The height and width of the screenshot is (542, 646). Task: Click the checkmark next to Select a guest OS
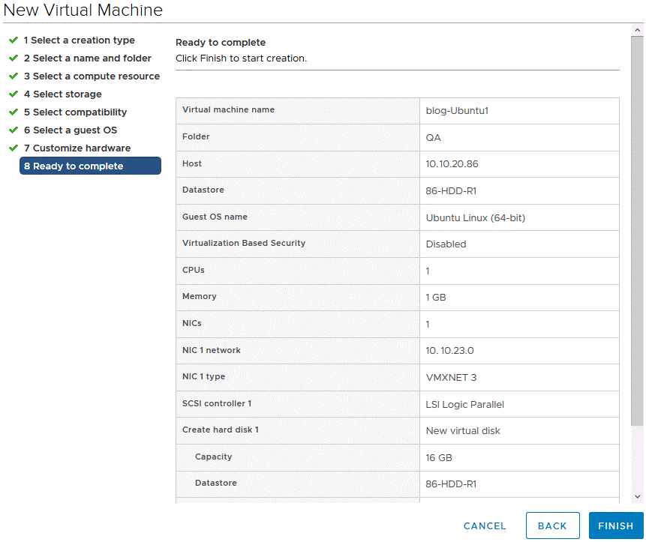(13, 130)
